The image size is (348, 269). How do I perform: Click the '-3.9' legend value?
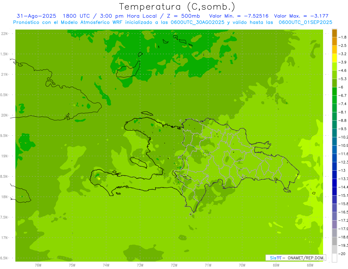coord(342,62)
